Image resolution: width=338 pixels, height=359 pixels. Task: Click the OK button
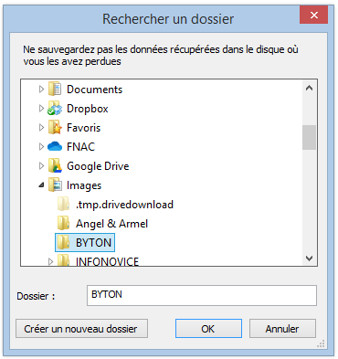click(x=208, y=329)
